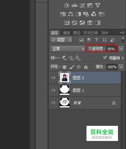
Task: Add a Threshold adjustment layer
Action: pyautogui.click(x=82, y=23)
